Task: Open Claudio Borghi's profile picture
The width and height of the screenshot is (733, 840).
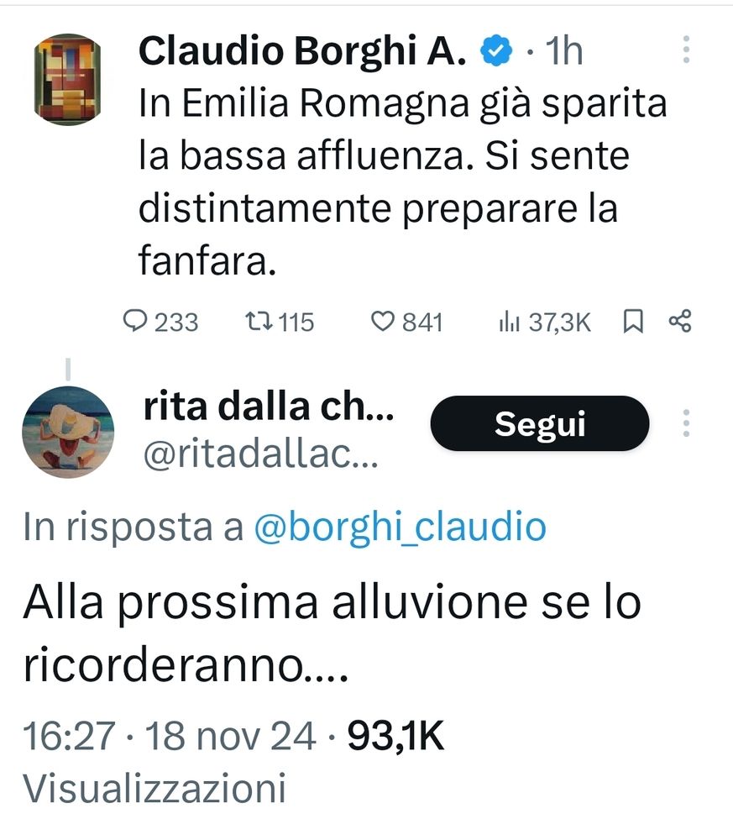Action: coord(67,79)
